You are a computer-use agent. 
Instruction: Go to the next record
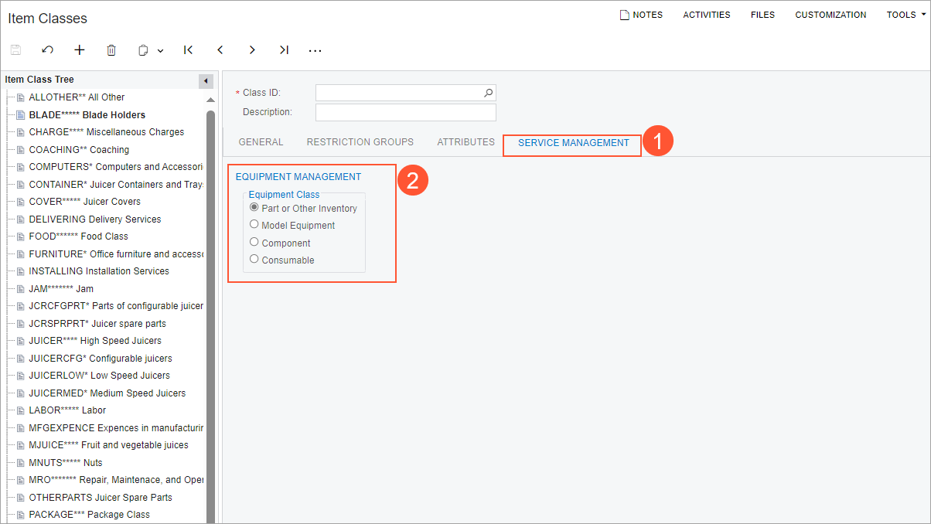tap(252, 50)
